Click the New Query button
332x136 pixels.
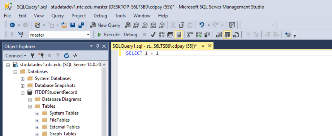(x=105, y=25)
